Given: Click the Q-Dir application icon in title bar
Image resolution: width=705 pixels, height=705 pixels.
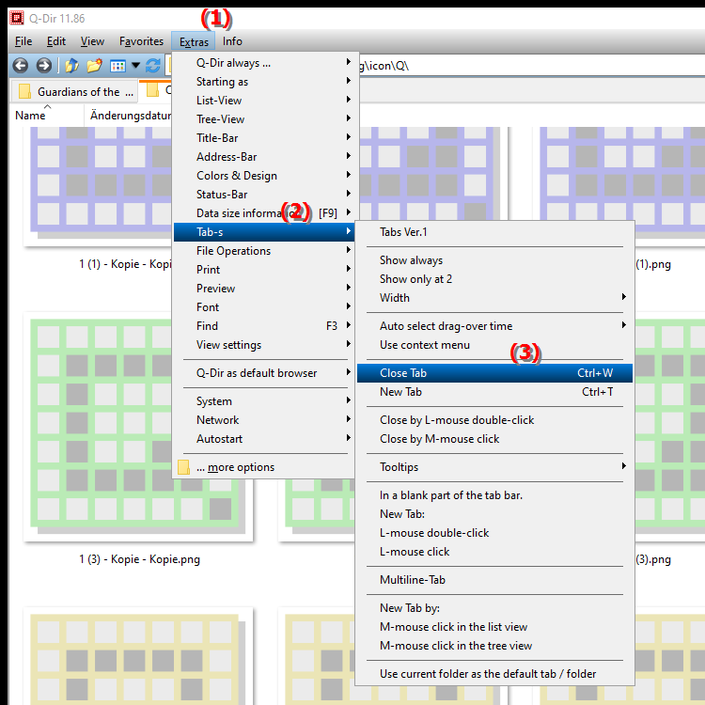Looking at the screenshot, I should click(17, 18).
